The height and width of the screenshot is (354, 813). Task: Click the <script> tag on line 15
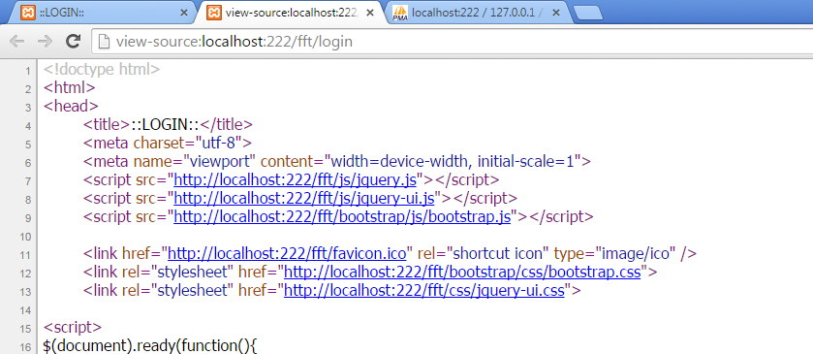[73, 328]
